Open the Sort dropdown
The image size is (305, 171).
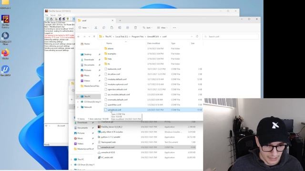[x=147, y=28]
